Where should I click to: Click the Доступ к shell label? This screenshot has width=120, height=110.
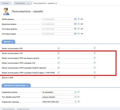click(7, 78)
